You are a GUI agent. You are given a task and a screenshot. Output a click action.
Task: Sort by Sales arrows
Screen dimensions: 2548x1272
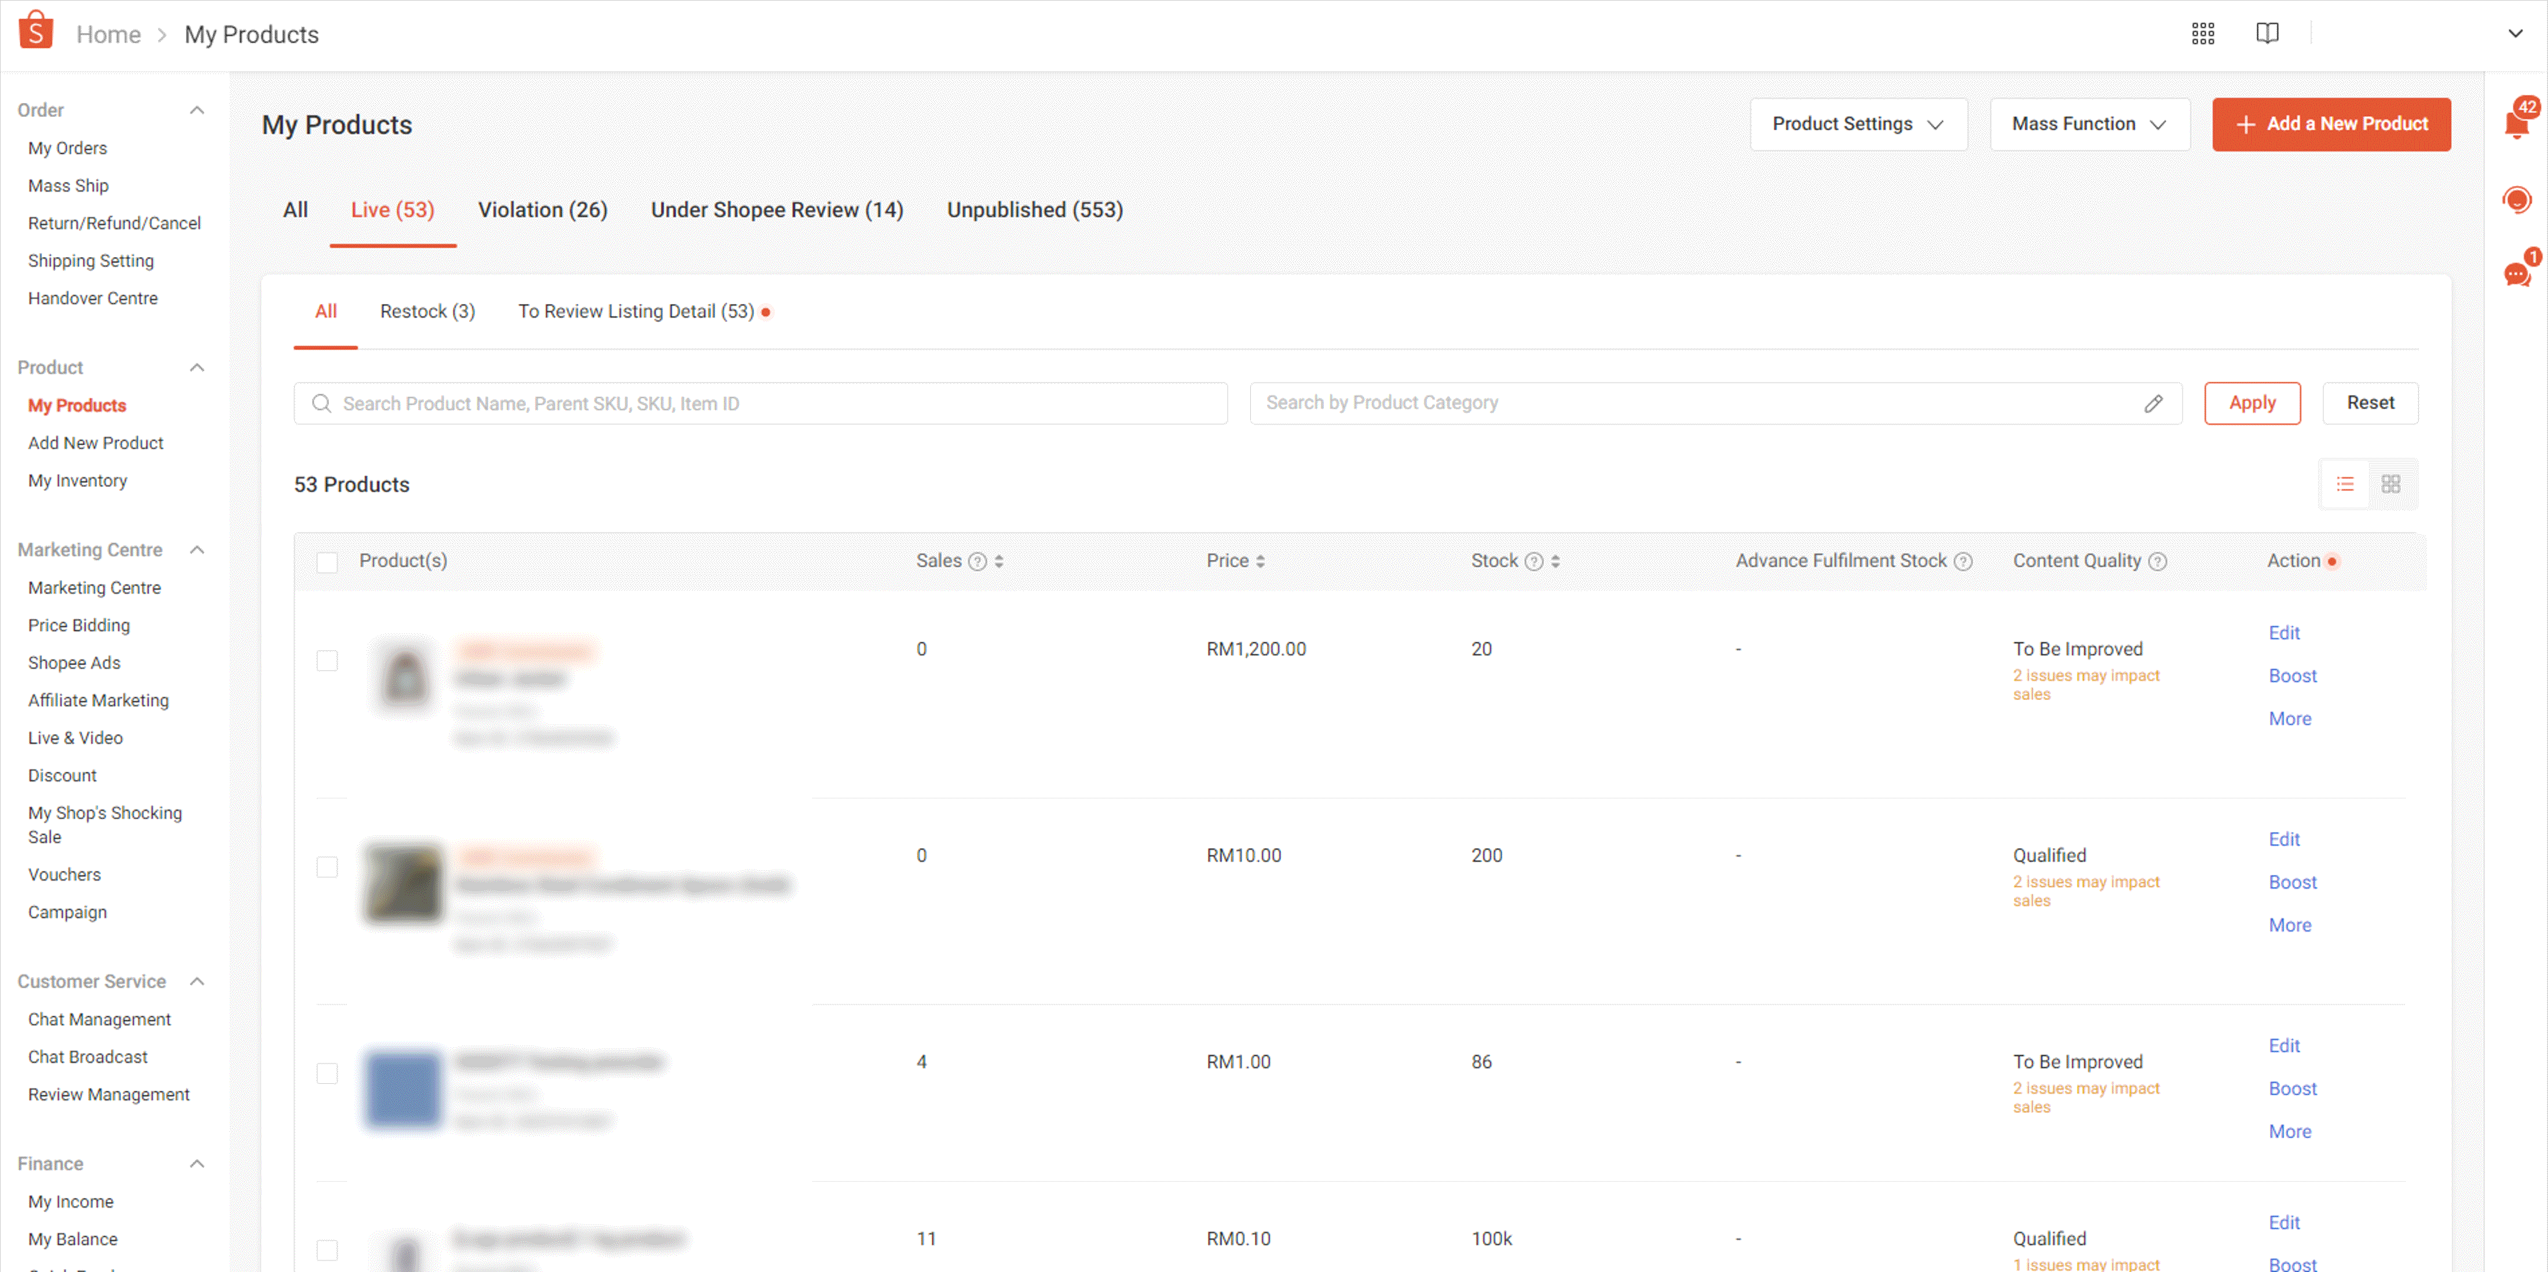pos(999,562)
